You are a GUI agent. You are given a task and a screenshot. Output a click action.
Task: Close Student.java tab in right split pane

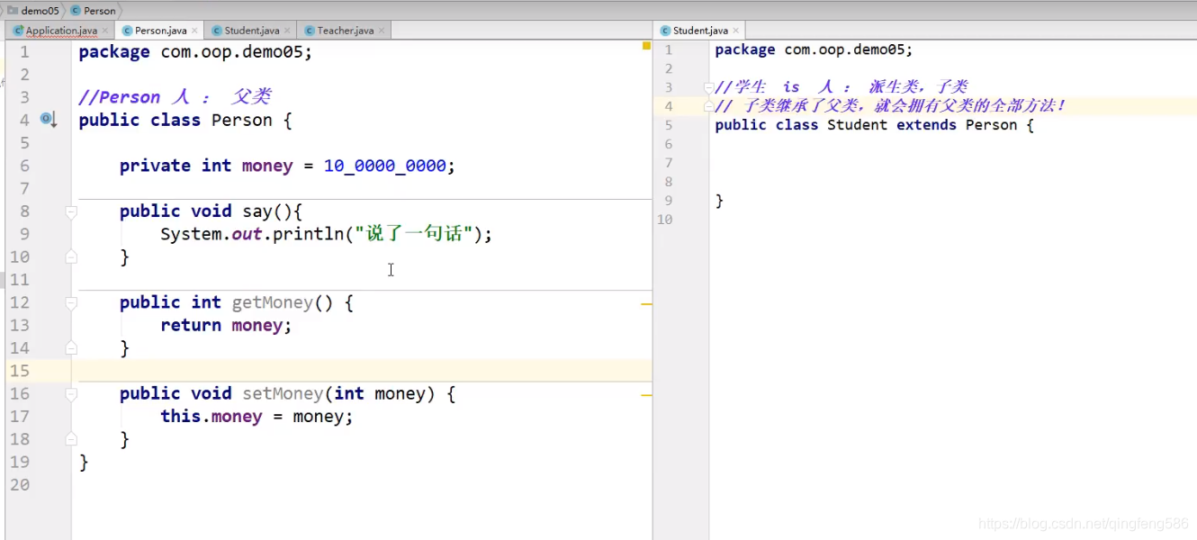(x=735, y=31)
